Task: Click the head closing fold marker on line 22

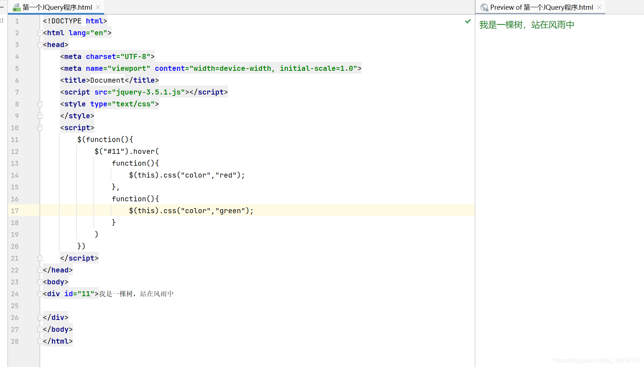Action: pyautogui.click(x=40, y=270)
